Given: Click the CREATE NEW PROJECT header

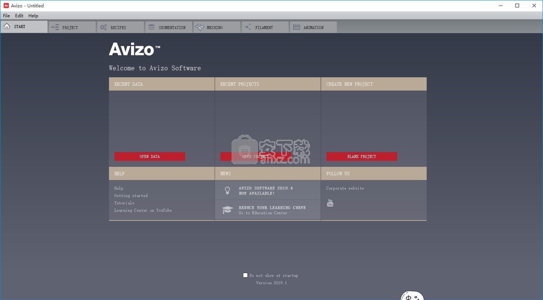Looking at the screenshot, I should coord(374,84).
